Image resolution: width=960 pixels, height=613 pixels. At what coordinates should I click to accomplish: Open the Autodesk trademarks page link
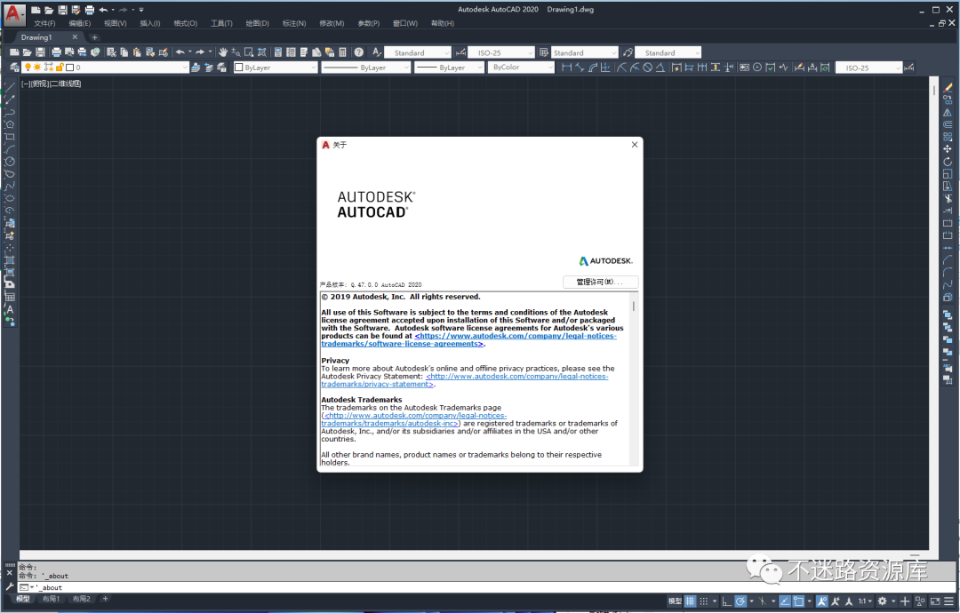pyautogui.click(x=414, y=419)
